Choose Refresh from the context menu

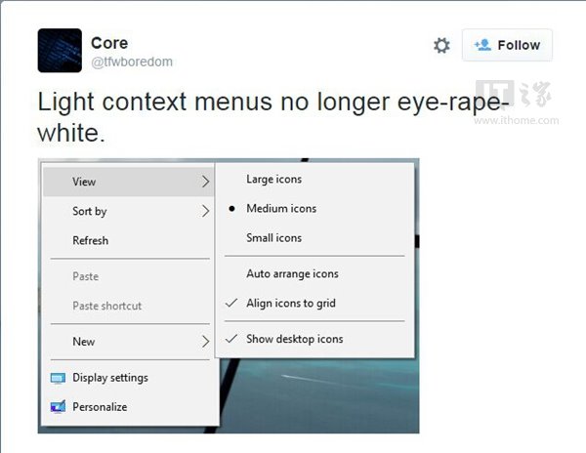pos(91,240)
